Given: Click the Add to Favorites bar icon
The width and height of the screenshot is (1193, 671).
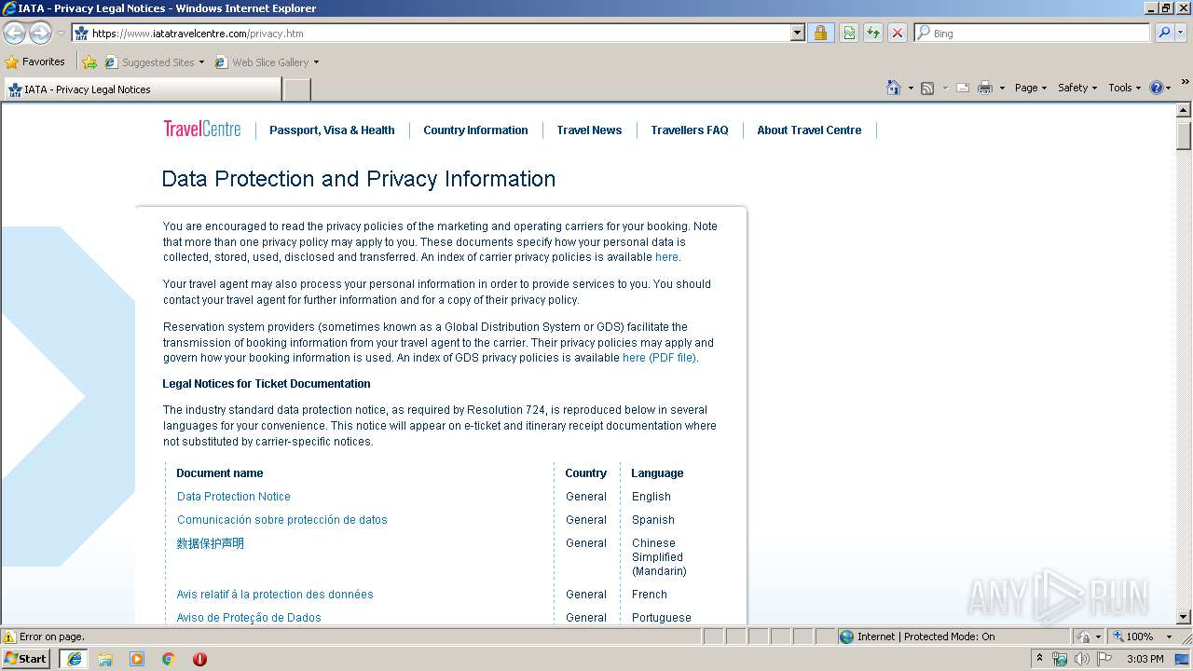Looking at the screenshot, I should [89, 62].
